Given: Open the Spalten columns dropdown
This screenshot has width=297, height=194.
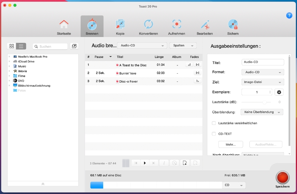Looking at the screenshot, I should 183,46.
